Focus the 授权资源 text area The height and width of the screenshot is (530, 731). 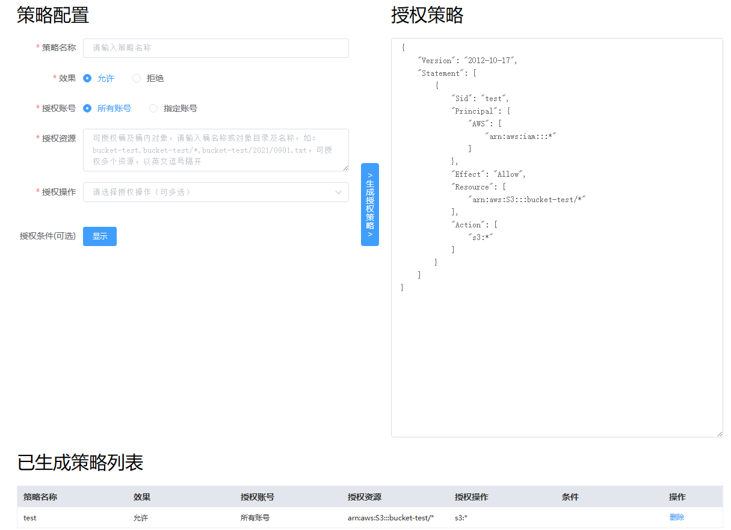click(215, 150)
